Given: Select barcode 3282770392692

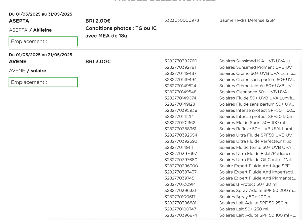Looking at the screenshot, I should (x=181, y=141).
